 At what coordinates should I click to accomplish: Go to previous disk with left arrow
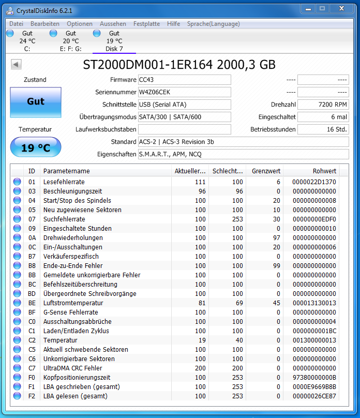(16, 64)
